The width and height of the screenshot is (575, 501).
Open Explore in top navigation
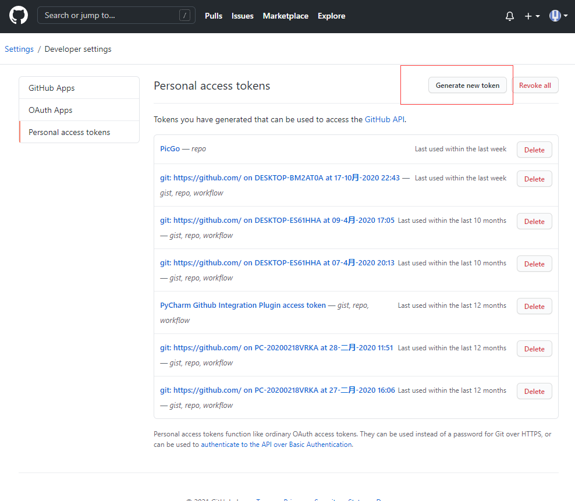pos(331,16)
